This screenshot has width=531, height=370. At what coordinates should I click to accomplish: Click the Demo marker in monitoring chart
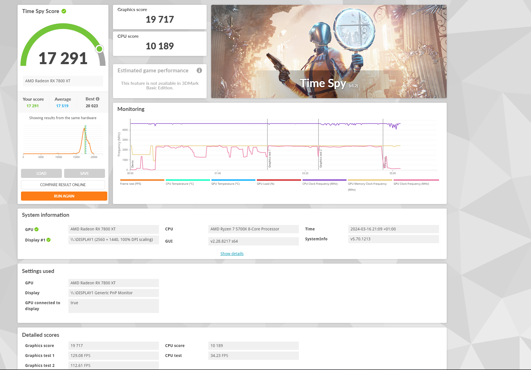[x=132, y=164]
